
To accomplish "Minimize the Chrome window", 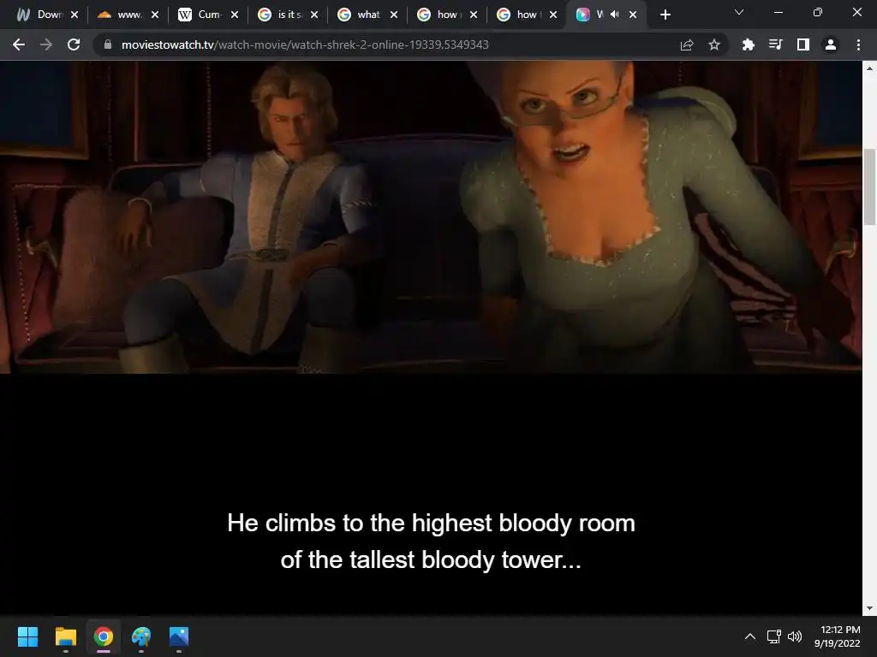I will point(778,12).
